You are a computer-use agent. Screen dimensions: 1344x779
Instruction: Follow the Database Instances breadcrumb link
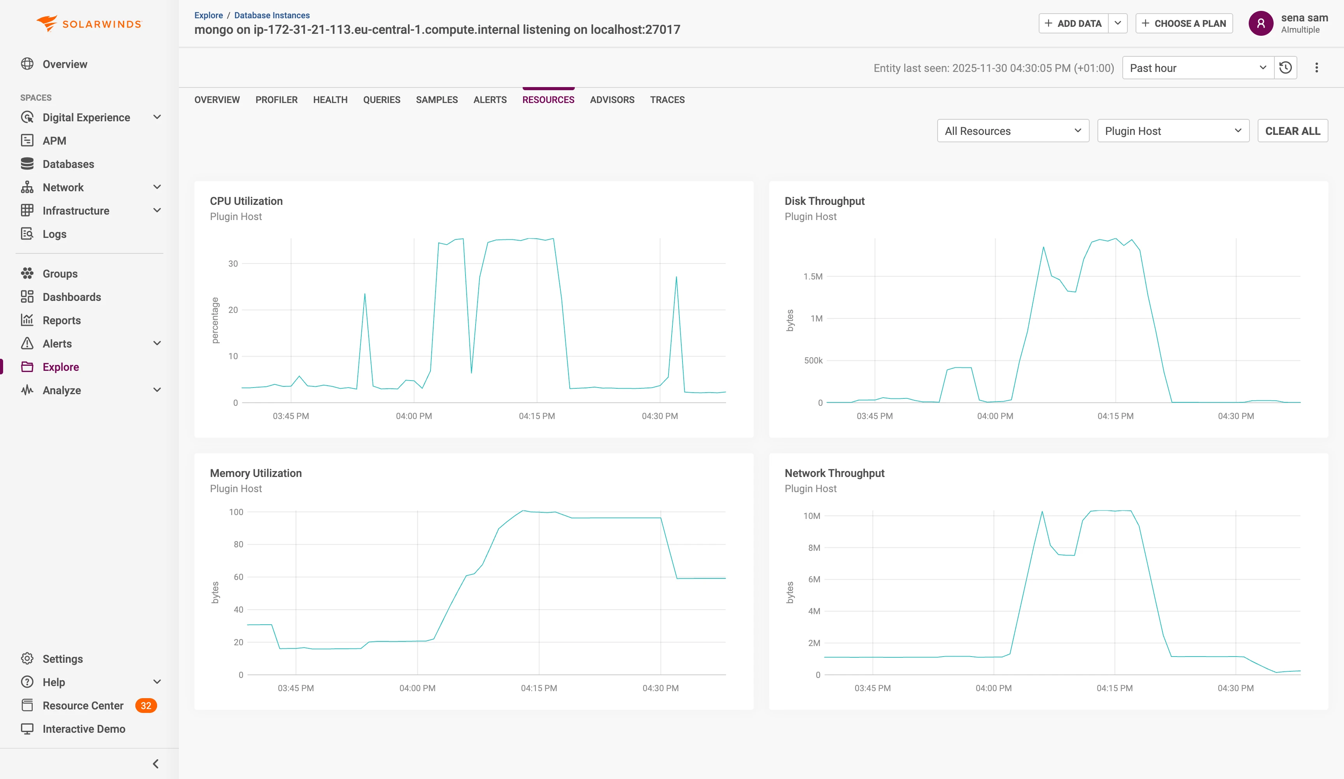272,15
